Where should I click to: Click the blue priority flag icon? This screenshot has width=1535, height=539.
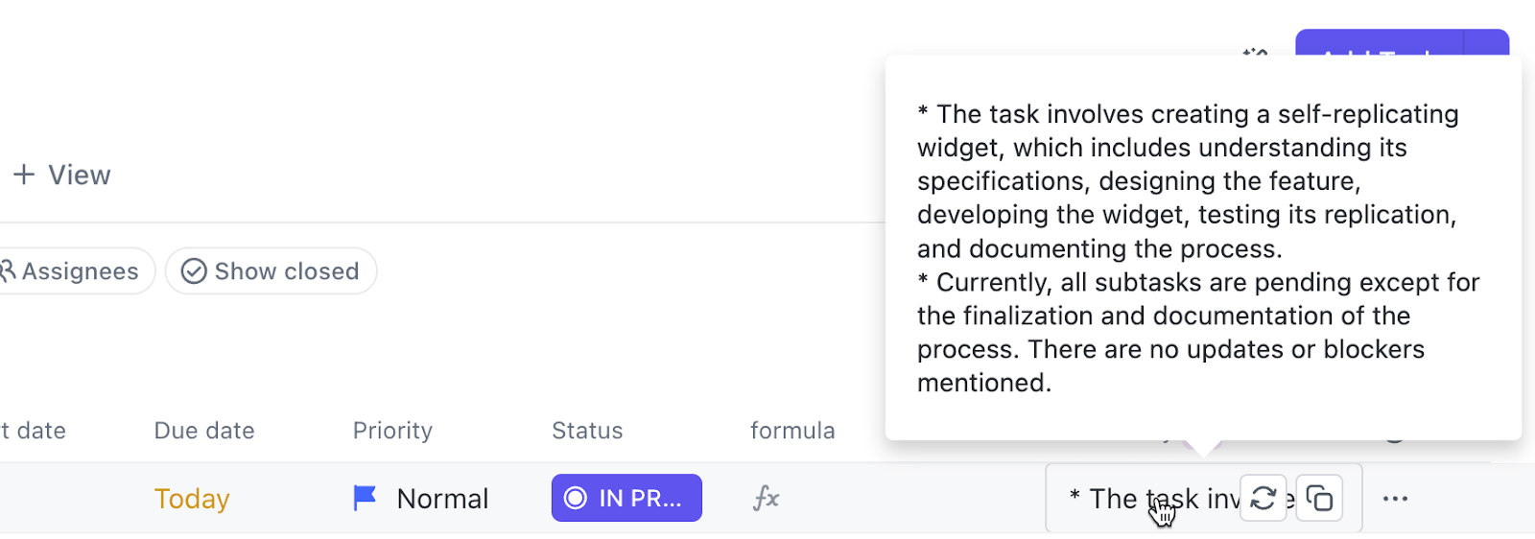(365, 498)
